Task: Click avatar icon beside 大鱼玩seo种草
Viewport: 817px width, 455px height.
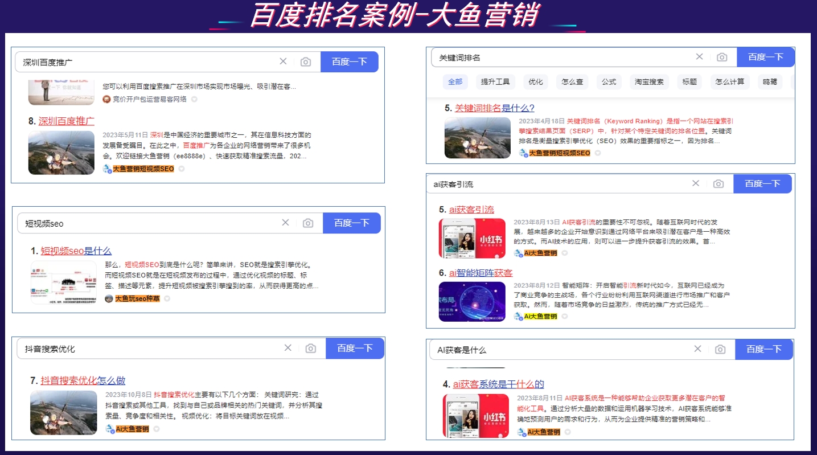Action: click(x=109, y=298)
